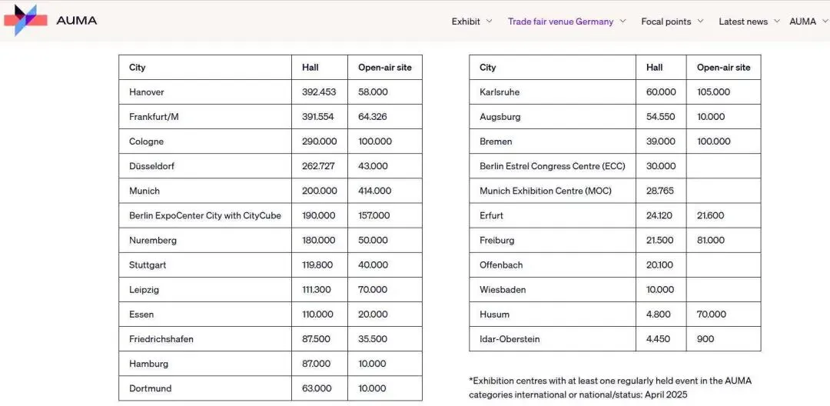830x406 pixels.
Task: Select Hall value 391.554 for Frankfurt/M
Action: [x=319, y=116]
